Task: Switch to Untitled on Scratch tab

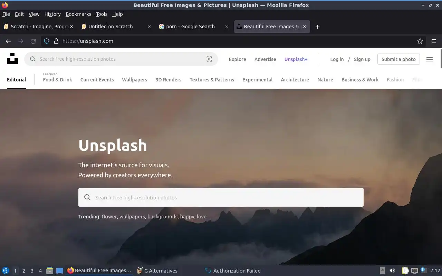Action: (116, 27)
